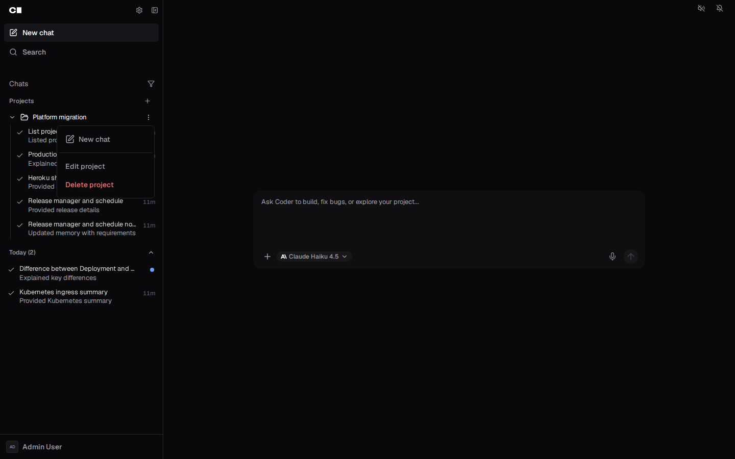The image size is (735, 459).
Task: Choose Delete project menu entry
Action: pos(105,185)
